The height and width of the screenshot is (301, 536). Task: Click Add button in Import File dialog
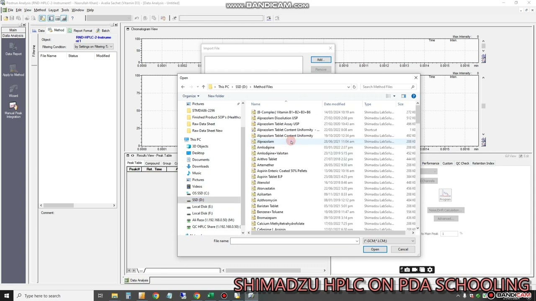coord(321,60)
